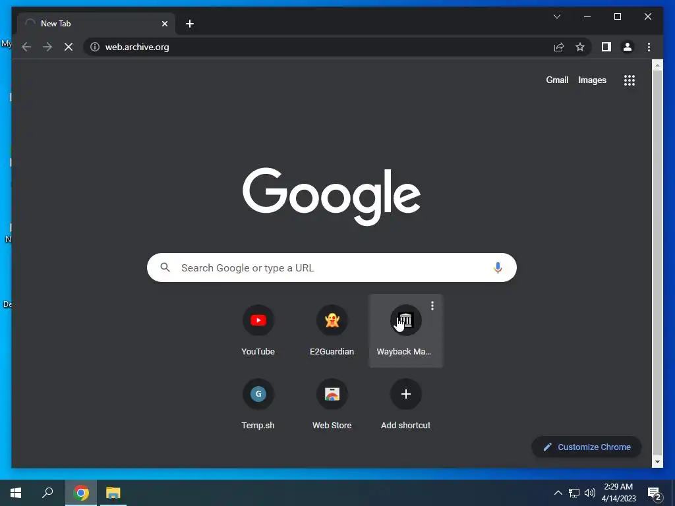Go forward to the next page
This screenshot has width=675, height=506.
coord(47,47)
